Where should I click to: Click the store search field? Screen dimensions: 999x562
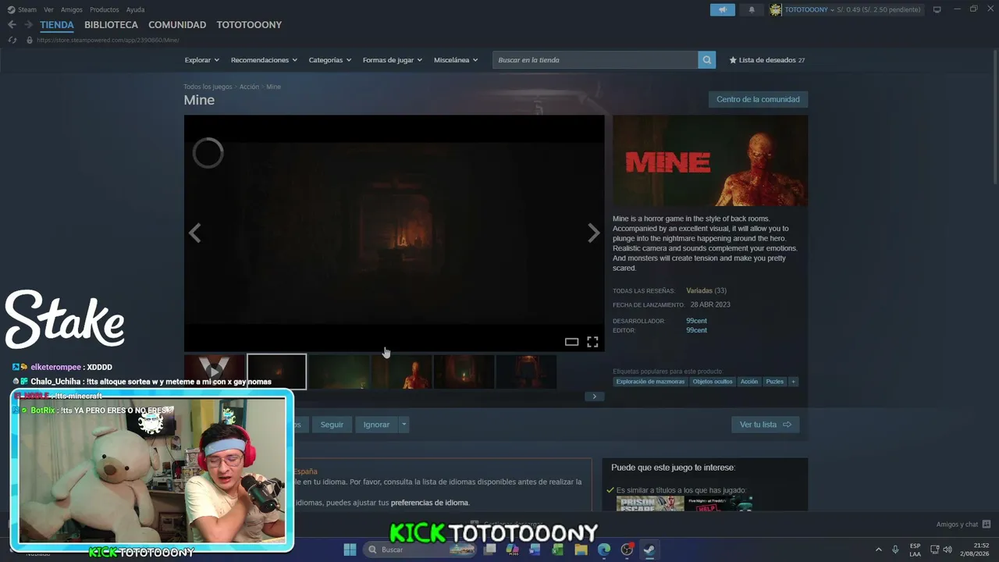click(595, 60)
